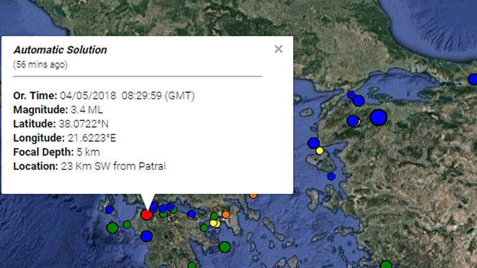
Task: Click the Automatic Solution popup title
Action: tap(60, 50)
